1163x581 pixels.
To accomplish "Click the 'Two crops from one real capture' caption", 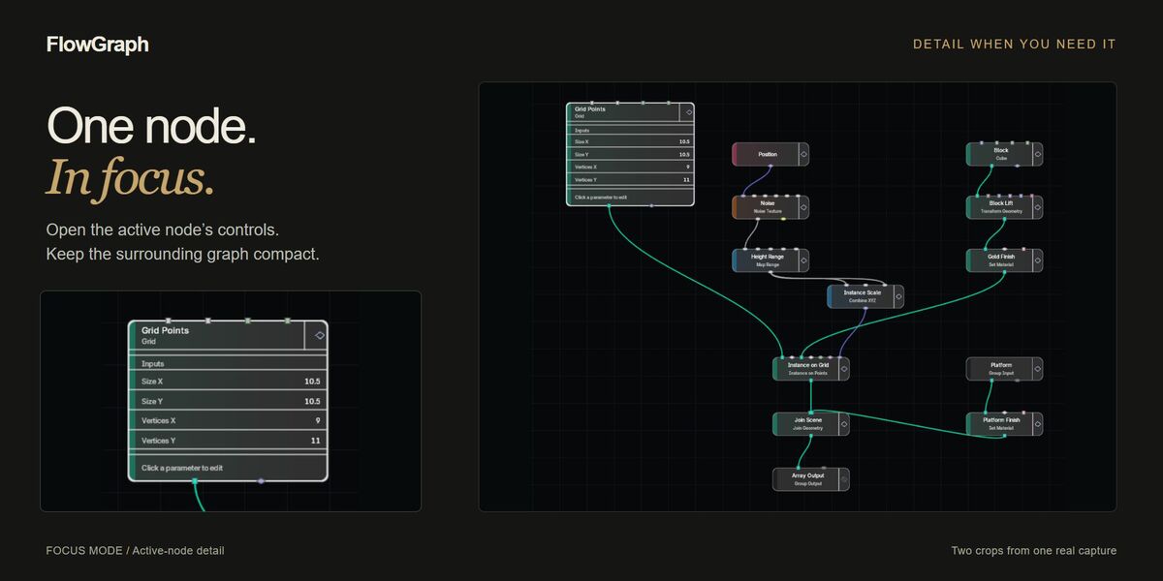I will click(x=1033, y=551).
